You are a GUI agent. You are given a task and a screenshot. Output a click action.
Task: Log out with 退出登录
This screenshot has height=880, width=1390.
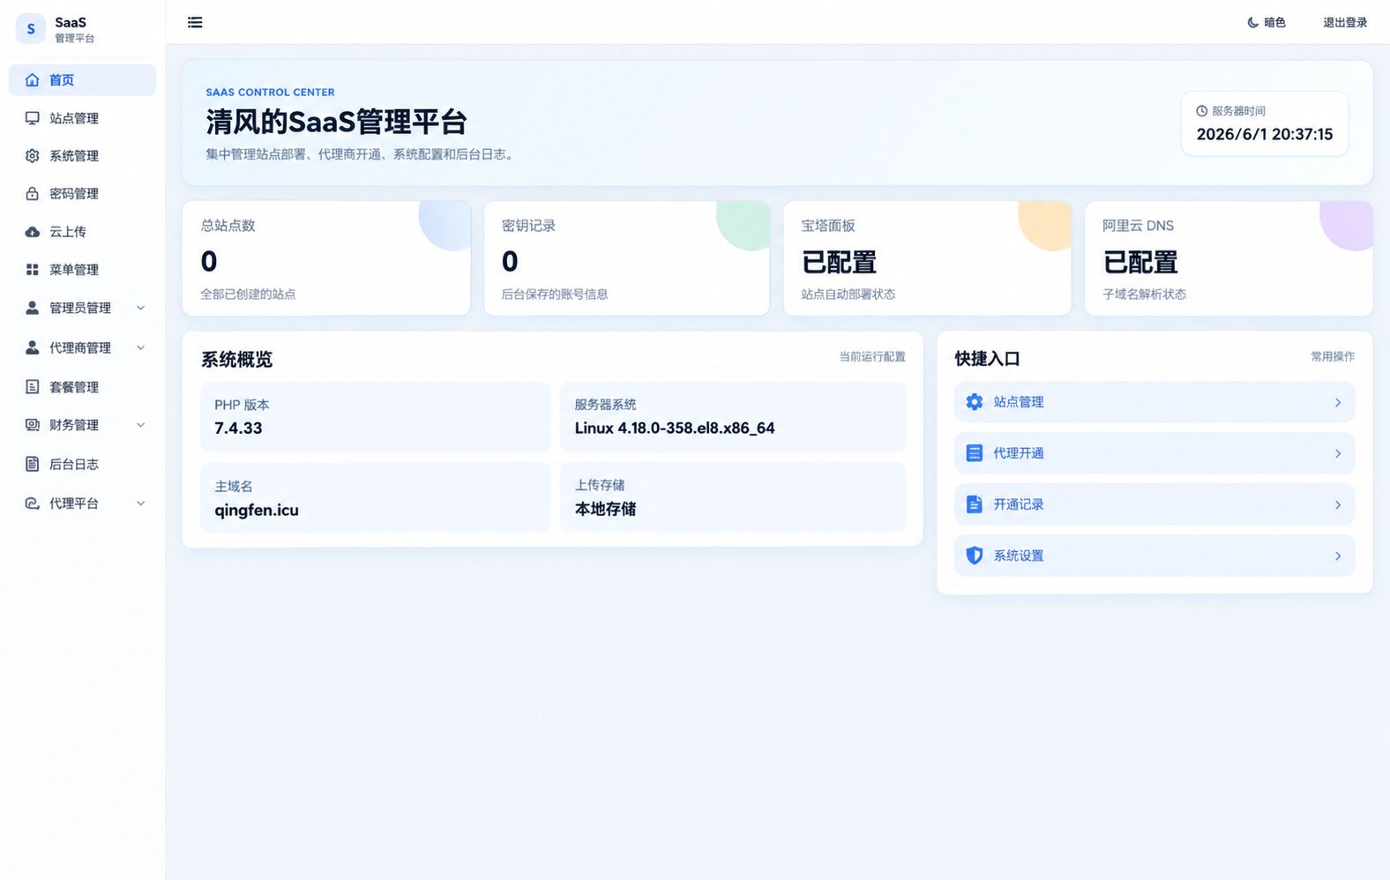coord(1345,23)
